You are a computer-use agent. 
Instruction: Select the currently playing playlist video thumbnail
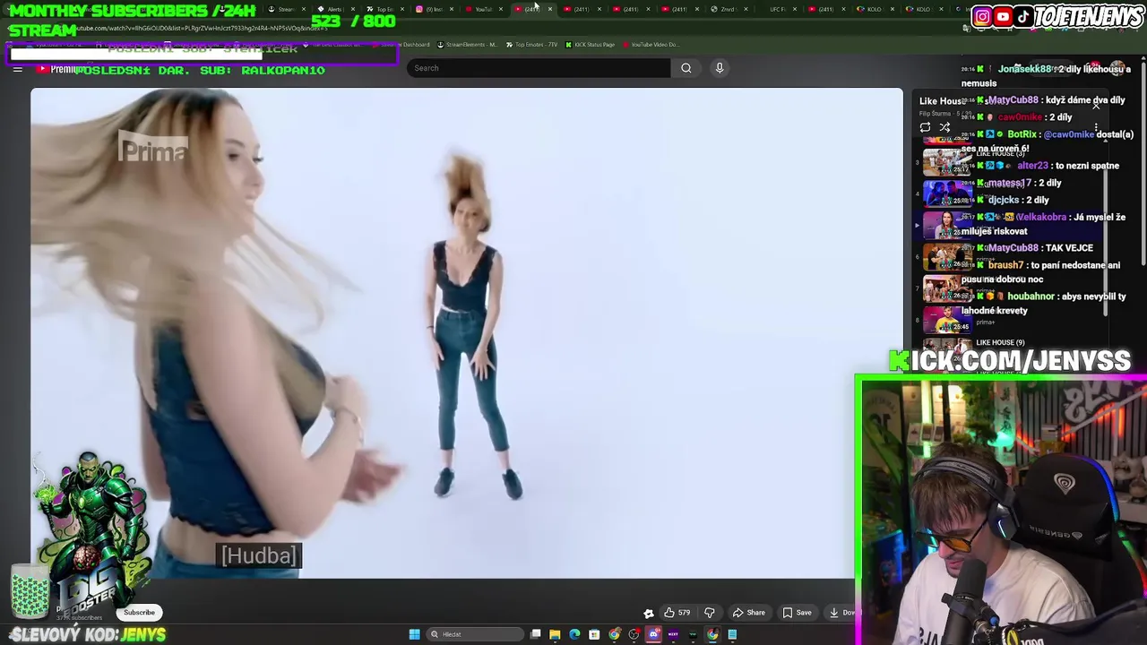point(947,226)
